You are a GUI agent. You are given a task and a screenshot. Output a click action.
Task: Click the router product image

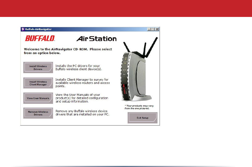[139, 70]
